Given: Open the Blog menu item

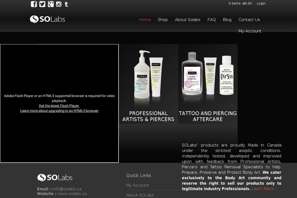Looking at the screenshot, I should 227,20.
